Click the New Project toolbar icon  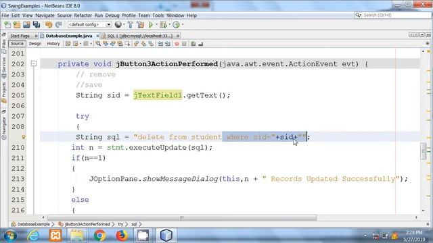(17, 25)
